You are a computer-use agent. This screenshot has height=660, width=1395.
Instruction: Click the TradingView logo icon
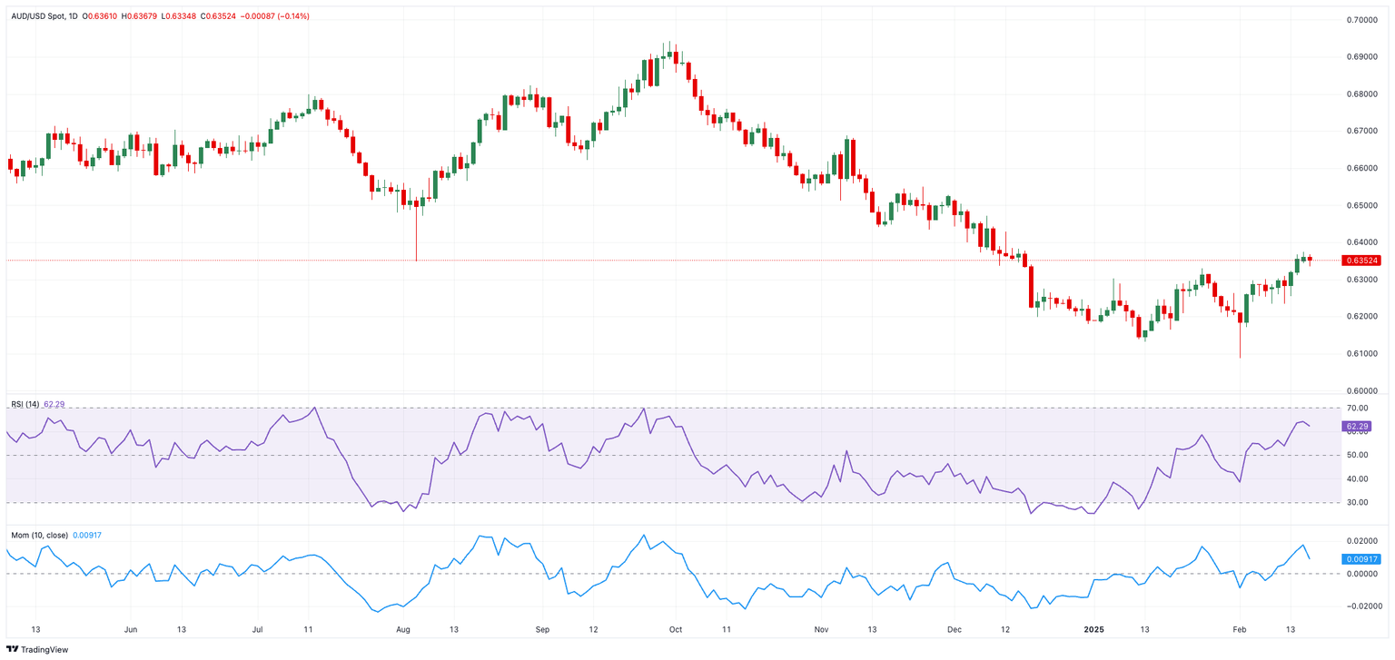(x=13, y=649)
